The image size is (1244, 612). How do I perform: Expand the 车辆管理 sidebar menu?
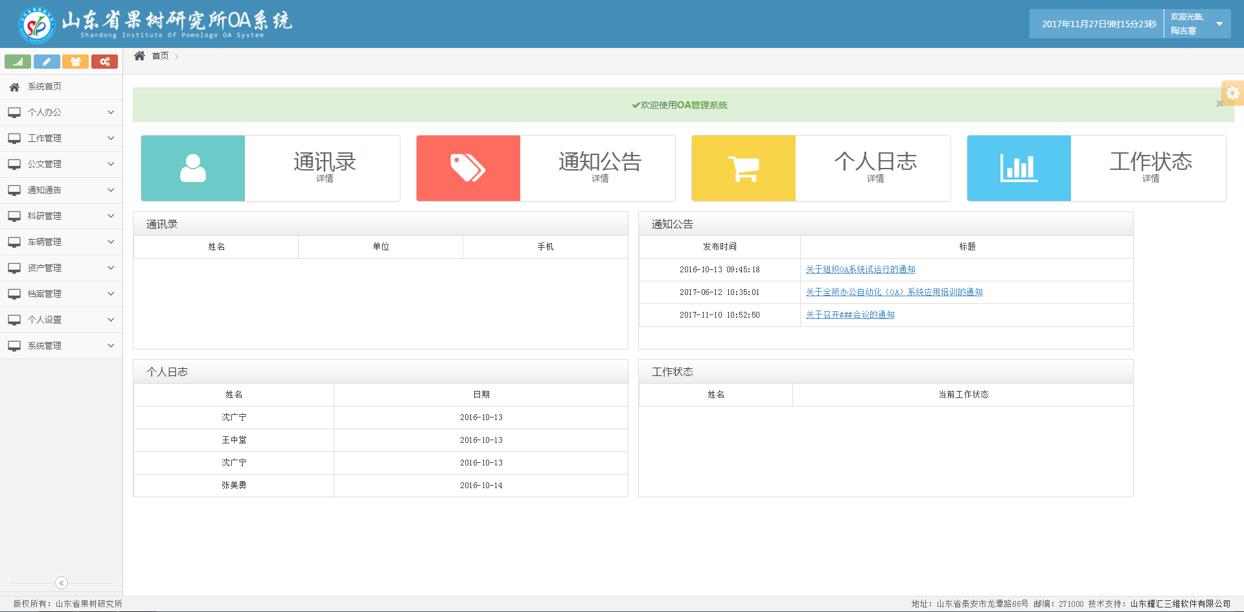[61, 242]
